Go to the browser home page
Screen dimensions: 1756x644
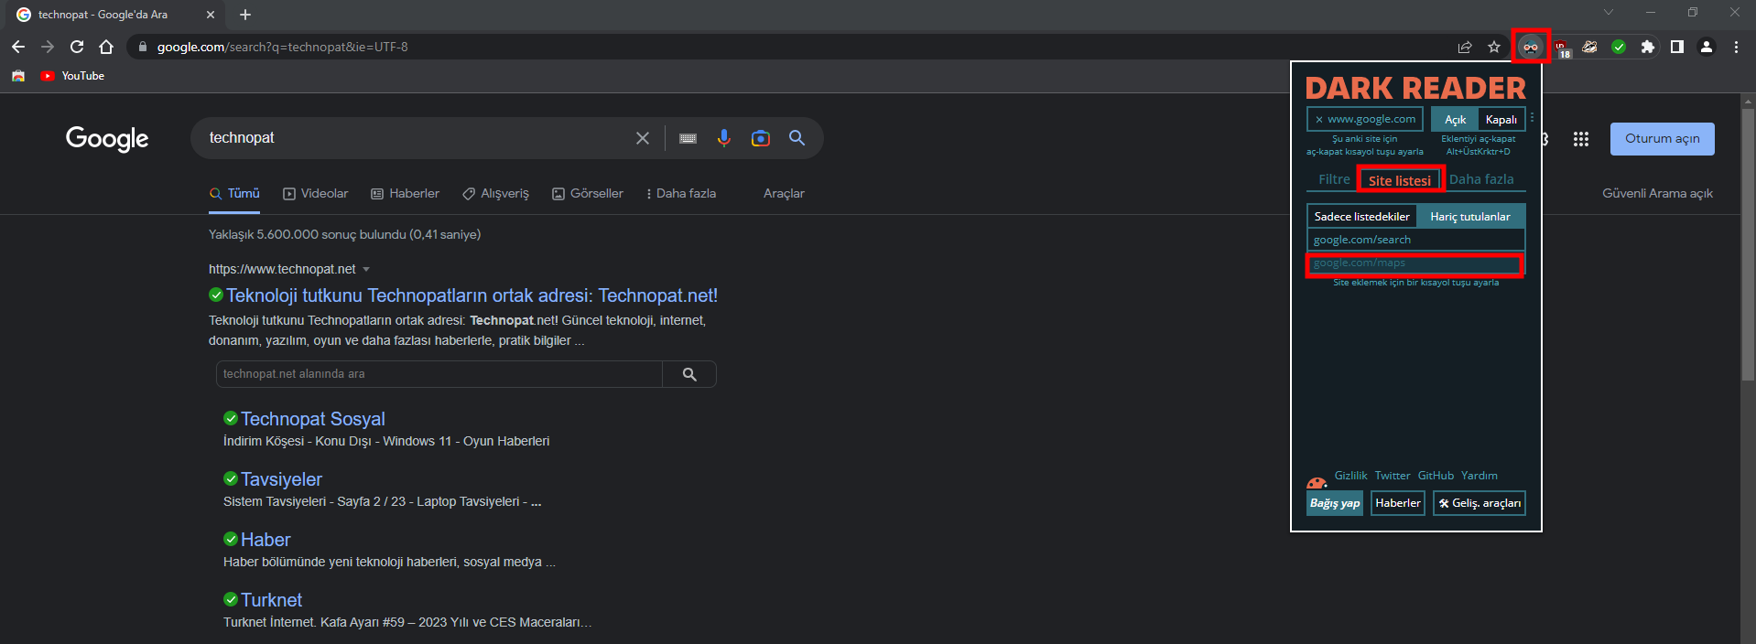(106, 47)
